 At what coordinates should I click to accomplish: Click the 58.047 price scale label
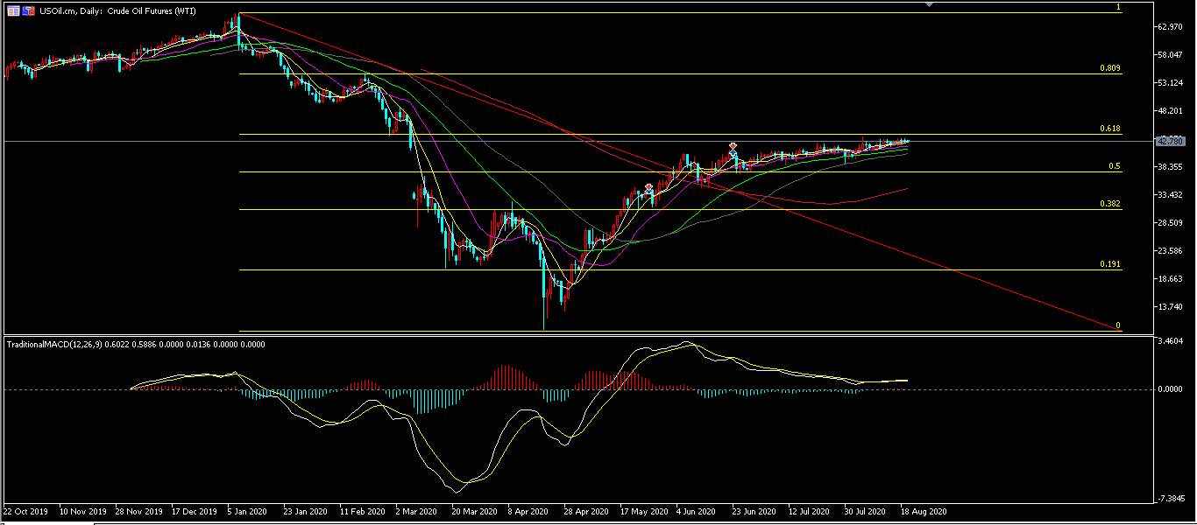tap(1171, 55)
